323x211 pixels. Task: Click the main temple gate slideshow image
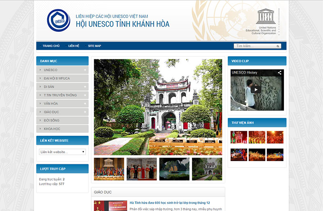click(158, 107)
